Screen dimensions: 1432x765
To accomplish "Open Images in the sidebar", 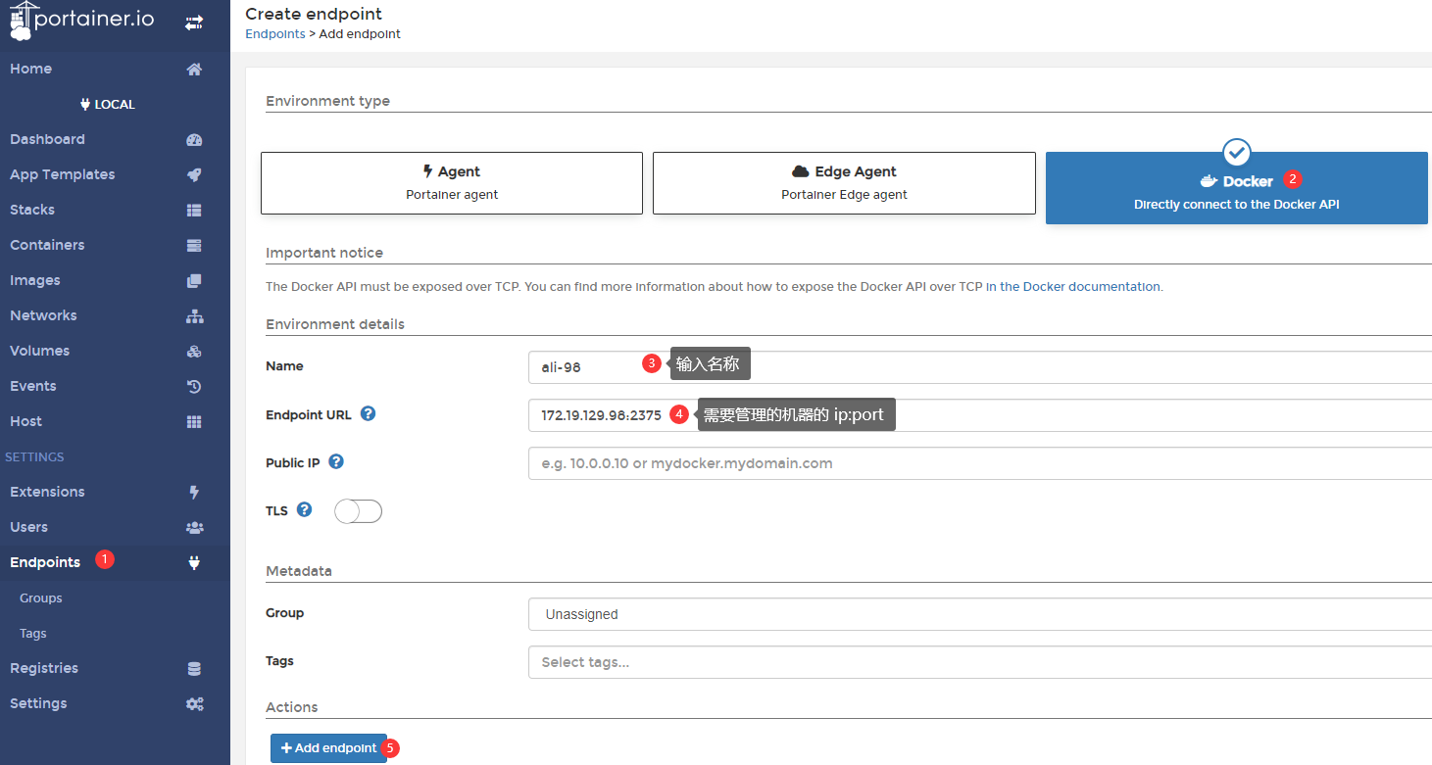I will click(x=115, y=280).
